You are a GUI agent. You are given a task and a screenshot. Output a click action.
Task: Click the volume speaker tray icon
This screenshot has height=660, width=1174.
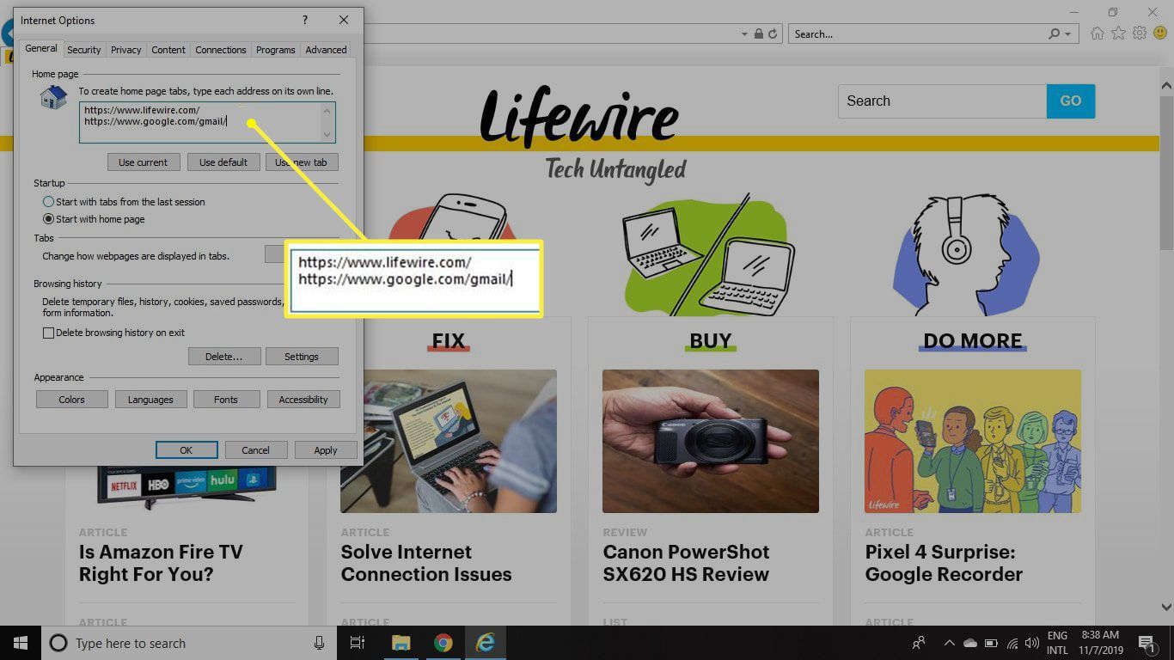1030,644
